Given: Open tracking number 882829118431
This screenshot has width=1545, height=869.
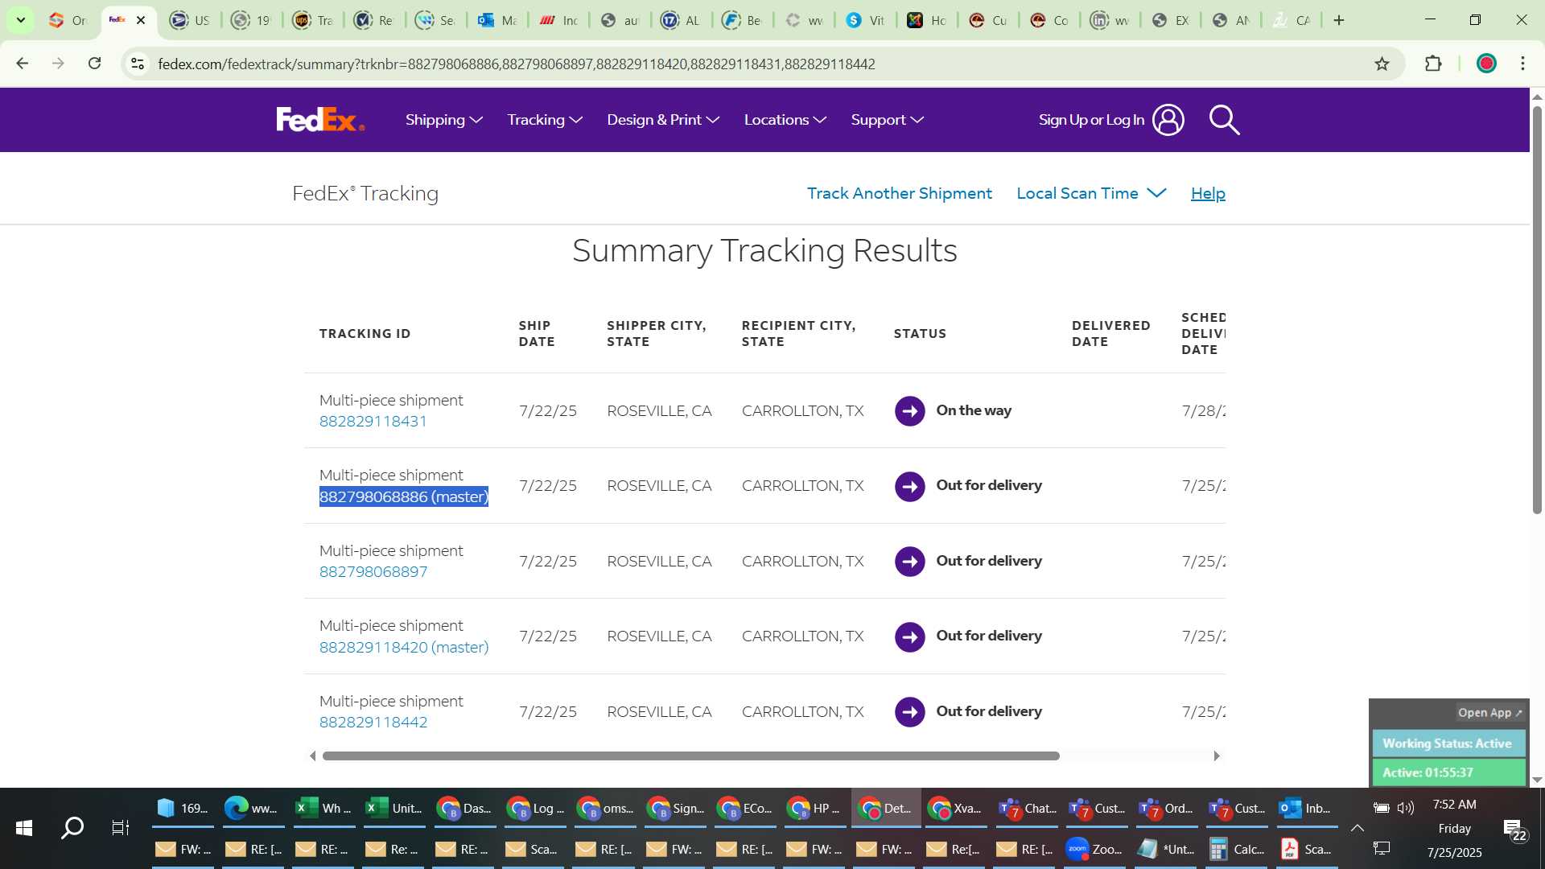Looking at the screenshot, I should (x=373, y=421).
